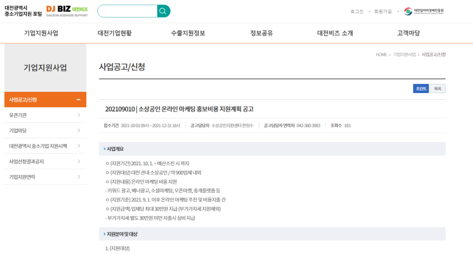Open 기업지원사업 top menu
473x254 pixels.
point(41,33)
